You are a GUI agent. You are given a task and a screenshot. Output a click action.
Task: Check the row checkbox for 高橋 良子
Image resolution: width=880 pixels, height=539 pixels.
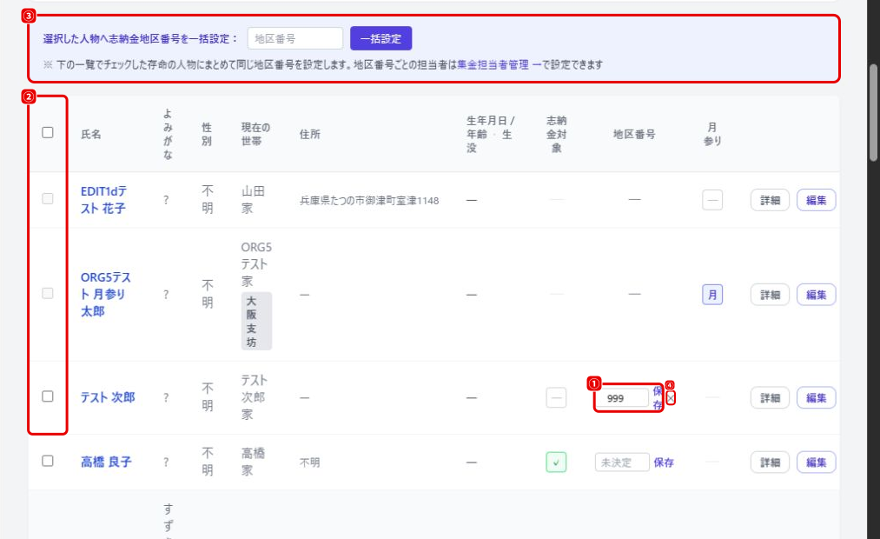[48, 461]
